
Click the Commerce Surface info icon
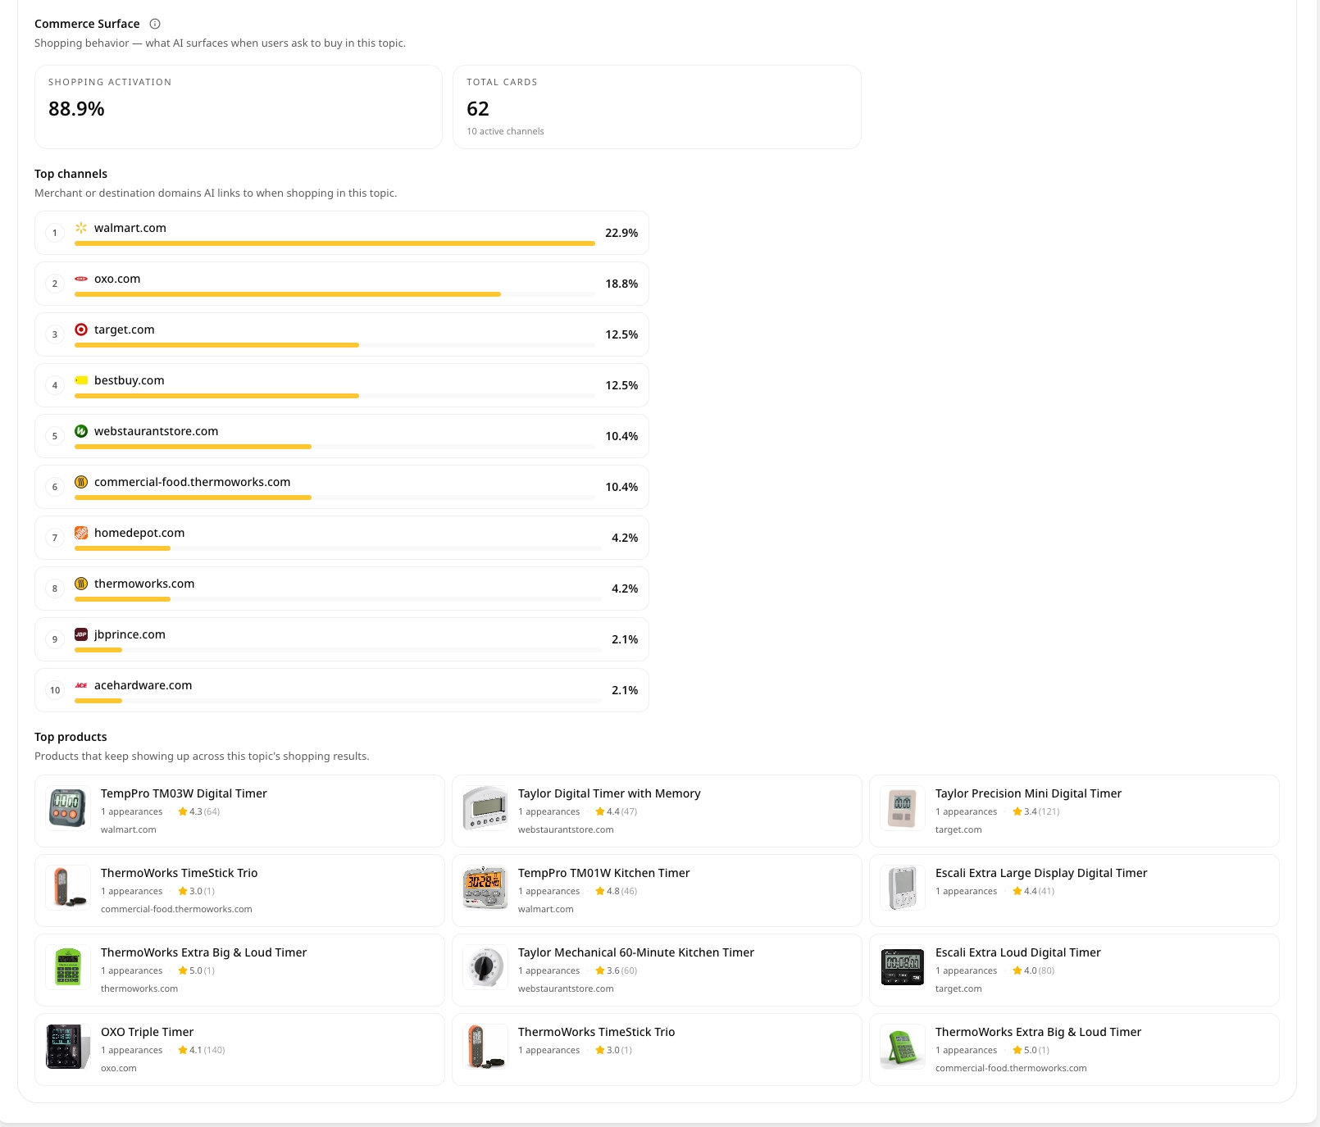pyautogui.click(x=155, y=24)
